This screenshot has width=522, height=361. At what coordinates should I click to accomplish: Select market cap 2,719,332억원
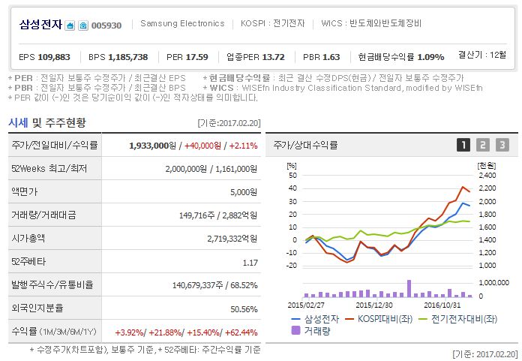coord(232,239)
